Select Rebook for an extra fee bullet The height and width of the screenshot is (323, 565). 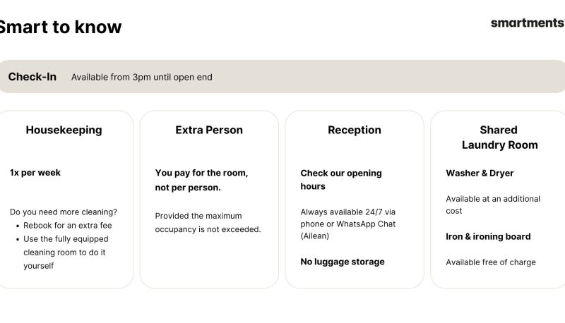68,226
